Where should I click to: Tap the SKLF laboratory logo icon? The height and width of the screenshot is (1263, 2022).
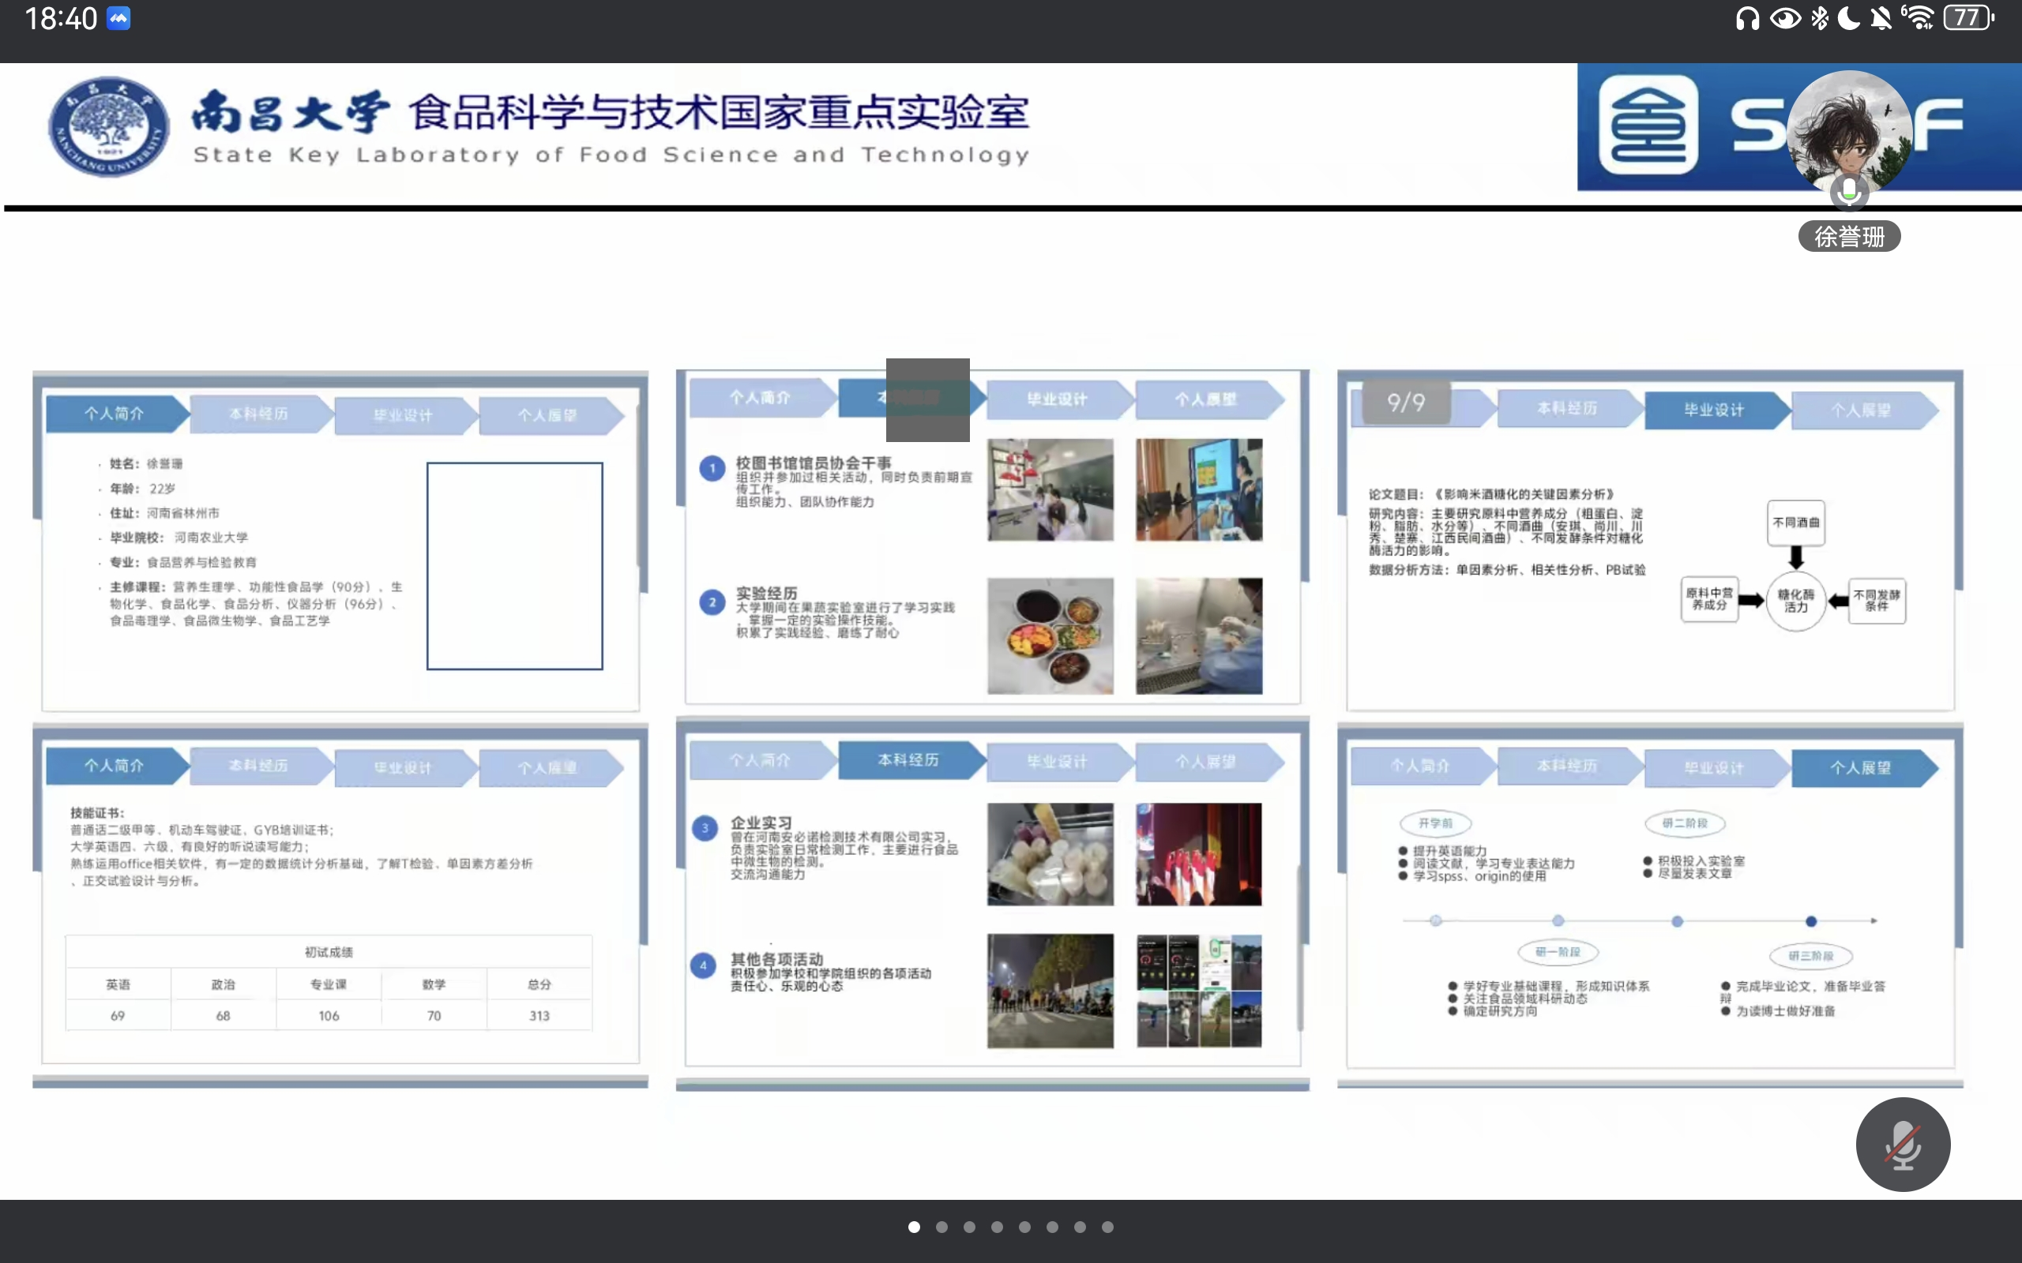point(1648,126)
